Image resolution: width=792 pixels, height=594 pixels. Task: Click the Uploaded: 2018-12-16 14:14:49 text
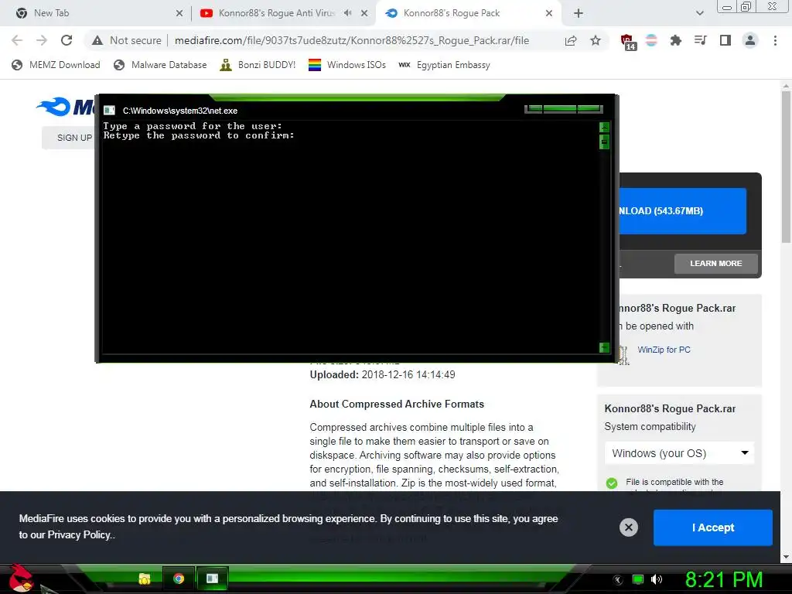382,375
